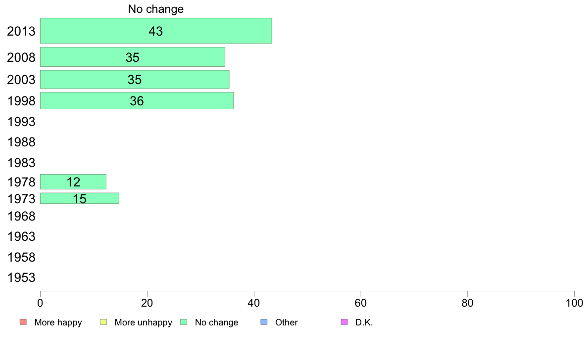Select the 2013 bar showing 43
This screenshot has width=588, height=364.
coord(156,31)
